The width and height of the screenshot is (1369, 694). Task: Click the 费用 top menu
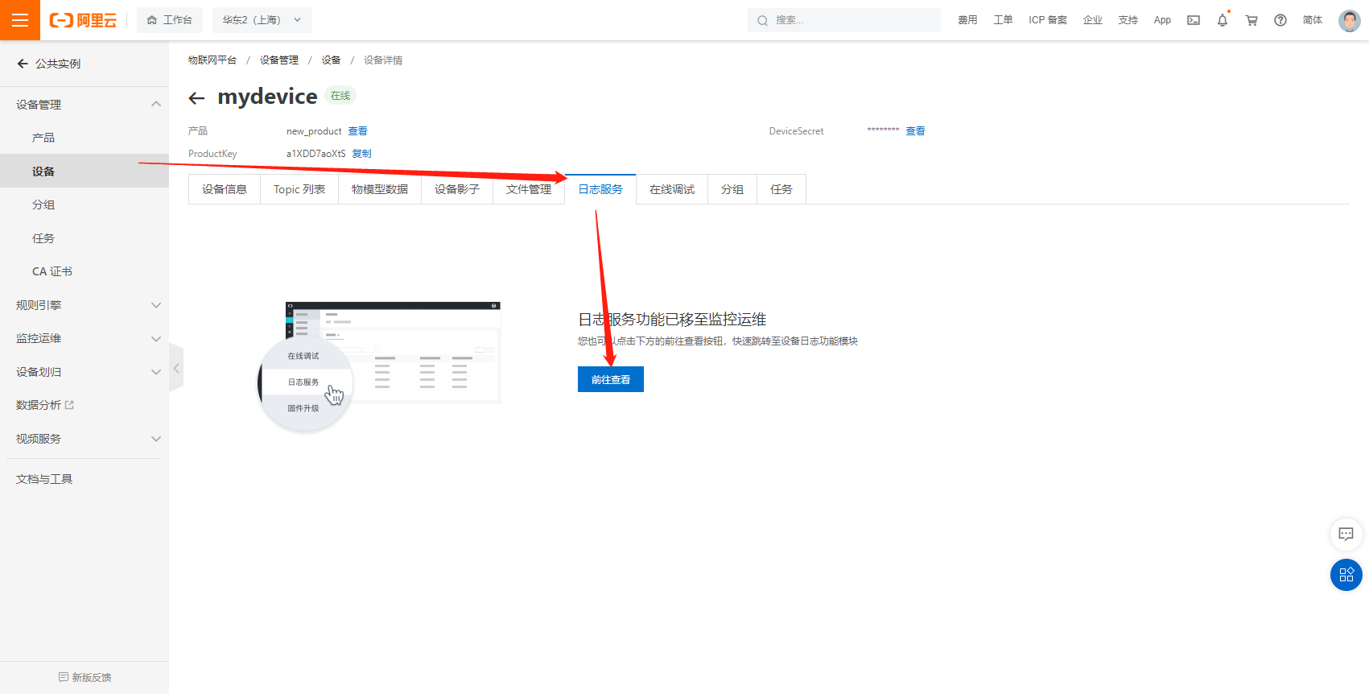pos(967,20)
